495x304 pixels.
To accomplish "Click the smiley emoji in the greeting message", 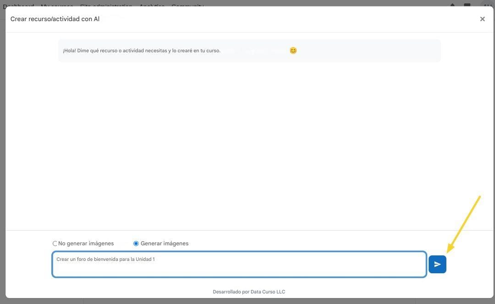I will point(293,50).
